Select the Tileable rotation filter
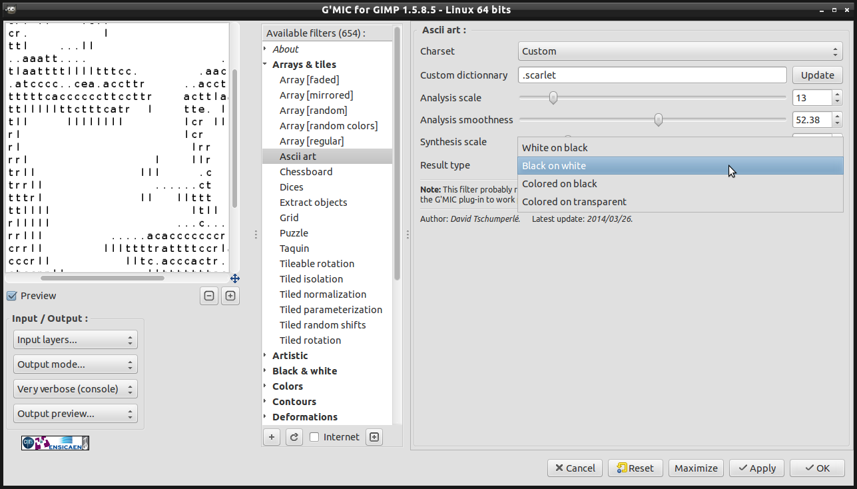Viewport: 857px width, 489px height. (317, 264)
